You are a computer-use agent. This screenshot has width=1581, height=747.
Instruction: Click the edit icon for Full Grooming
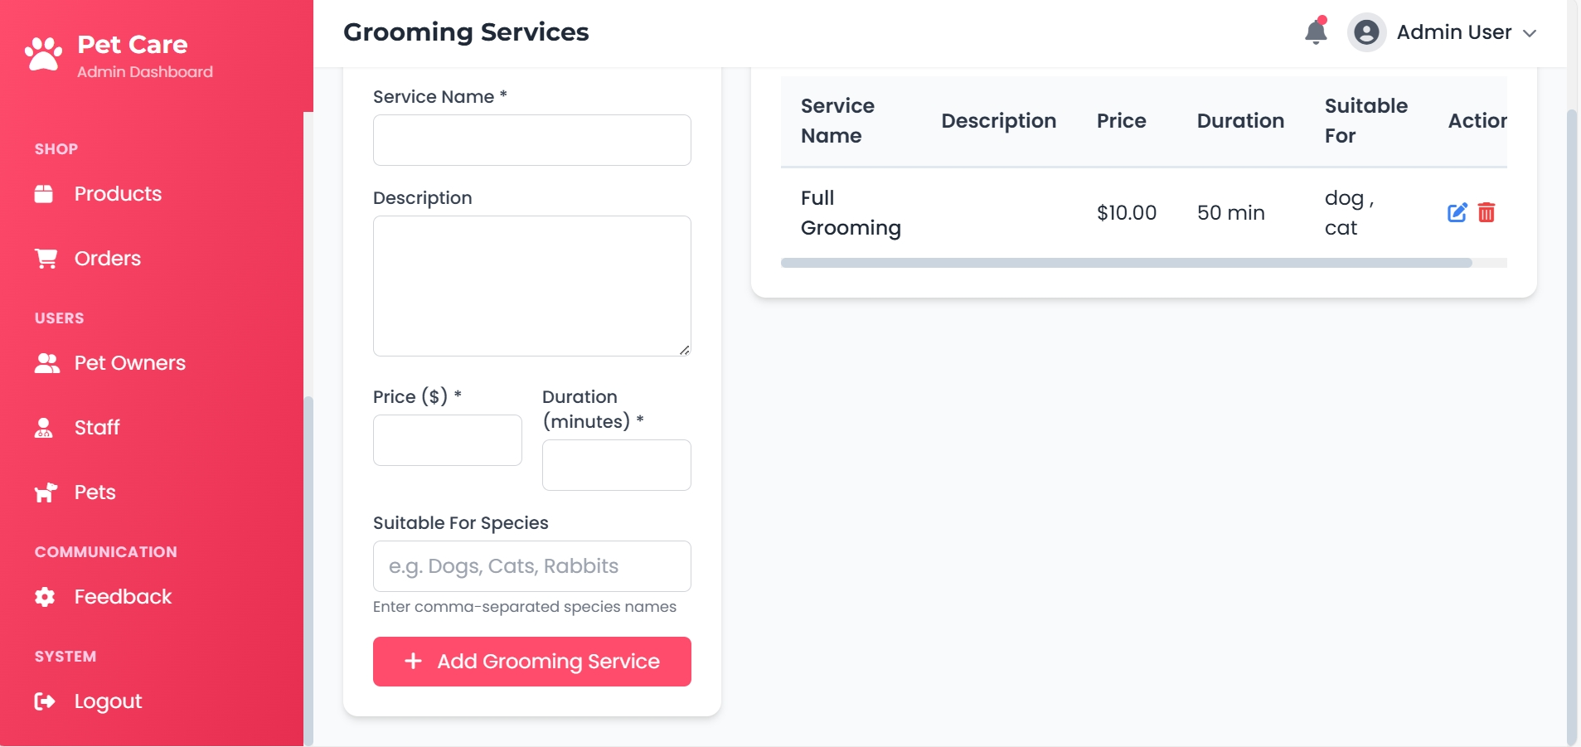(x=1457, y=213)
